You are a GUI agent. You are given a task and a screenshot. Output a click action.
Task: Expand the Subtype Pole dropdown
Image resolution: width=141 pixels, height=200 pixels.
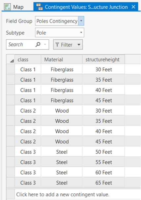point(81,32)
